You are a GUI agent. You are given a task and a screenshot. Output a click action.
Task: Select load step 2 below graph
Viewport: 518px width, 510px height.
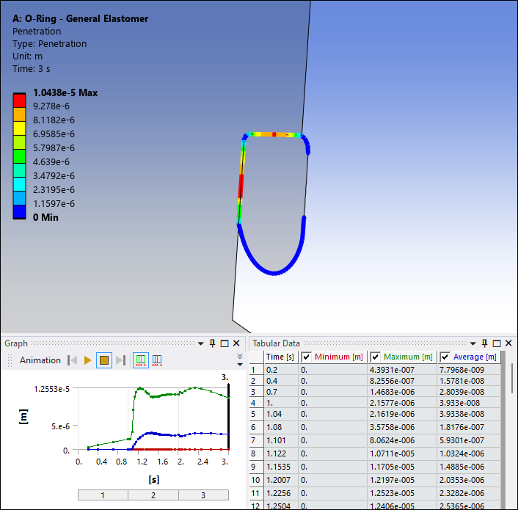coord(153,495)
